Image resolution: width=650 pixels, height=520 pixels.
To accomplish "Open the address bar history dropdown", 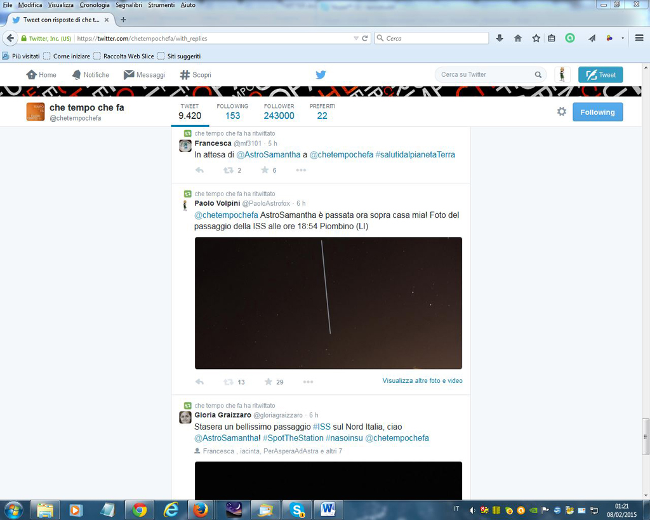I will pos(355,38).
